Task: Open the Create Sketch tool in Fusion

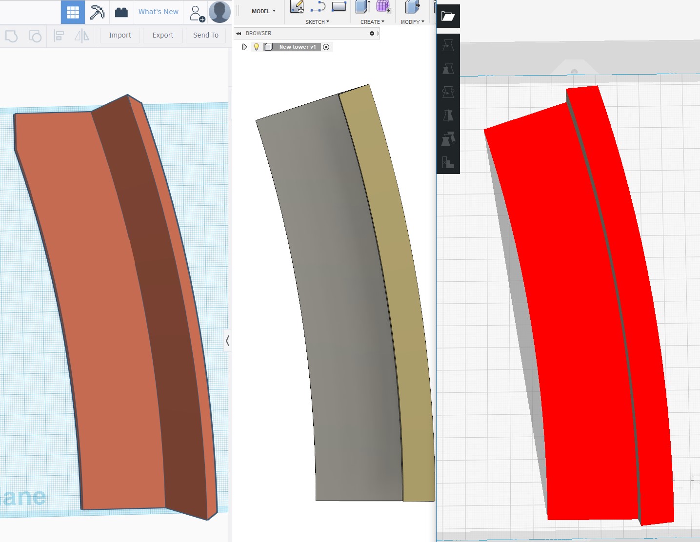Action: (297, 6)
